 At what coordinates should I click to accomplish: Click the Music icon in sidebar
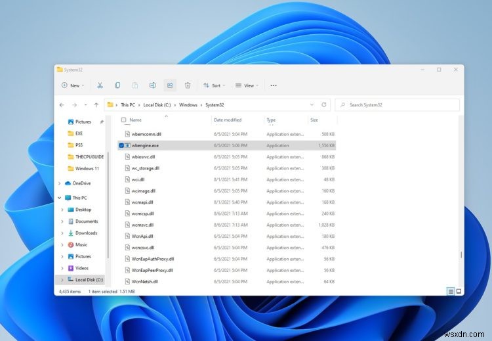click(71, 244)
